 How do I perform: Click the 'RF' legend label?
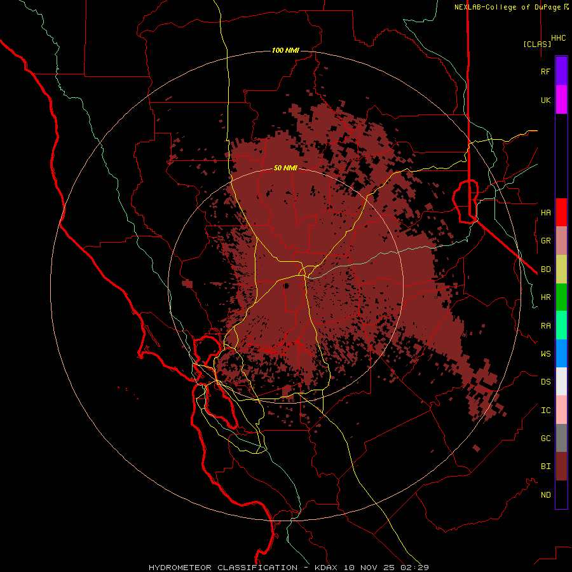click(545, 71)
